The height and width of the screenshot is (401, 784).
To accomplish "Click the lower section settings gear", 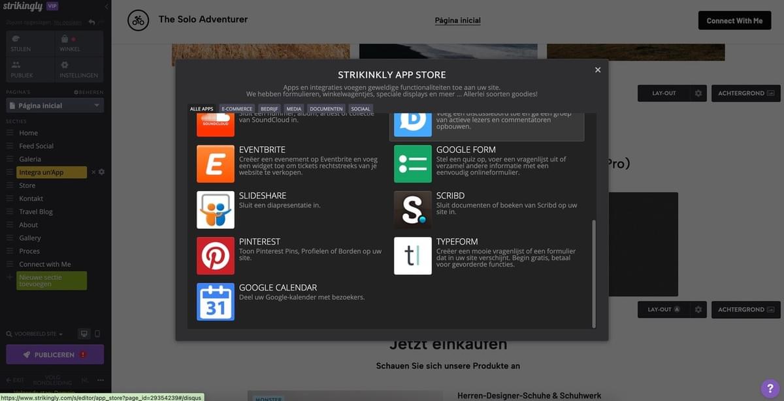I will pyautogui.click(x=698, y=310).
